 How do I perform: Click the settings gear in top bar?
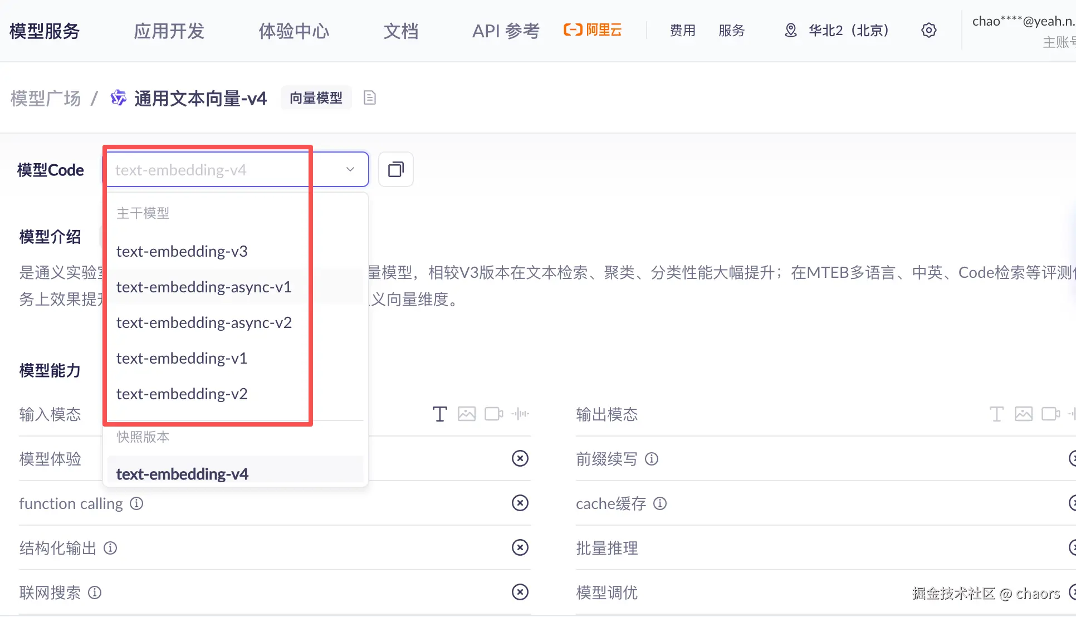point(928,30)
